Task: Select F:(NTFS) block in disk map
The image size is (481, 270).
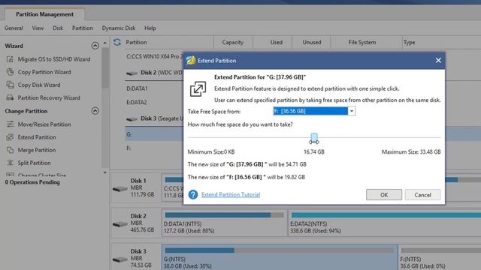Action: click(440, 257)
